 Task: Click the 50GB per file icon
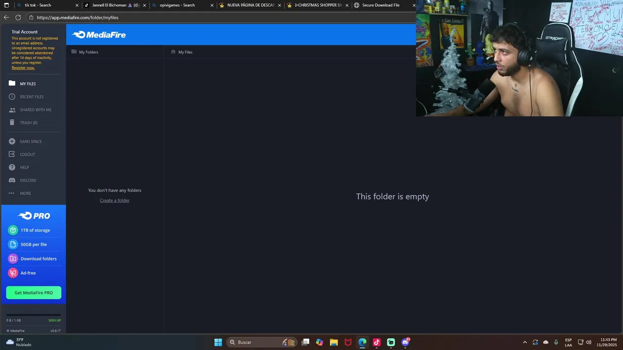pyautogui.click(x=13, y=245)
